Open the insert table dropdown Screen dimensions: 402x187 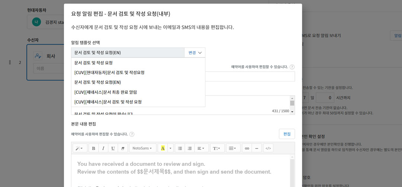(233, 148)
